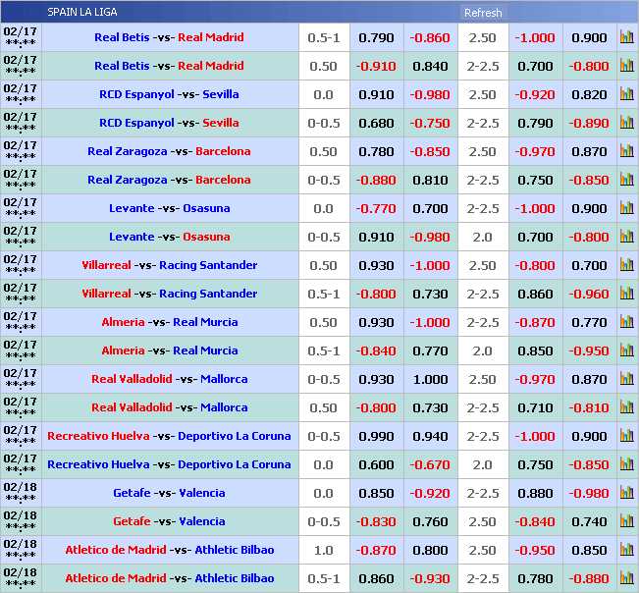Open chart icon for Real Valladolid 0-0.5 handicap row
This screenshot has width=639, height=593.
(626, 379)
